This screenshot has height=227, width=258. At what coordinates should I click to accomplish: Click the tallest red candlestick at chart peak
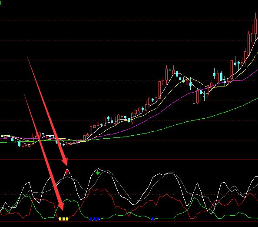click(x=255, y=26)
